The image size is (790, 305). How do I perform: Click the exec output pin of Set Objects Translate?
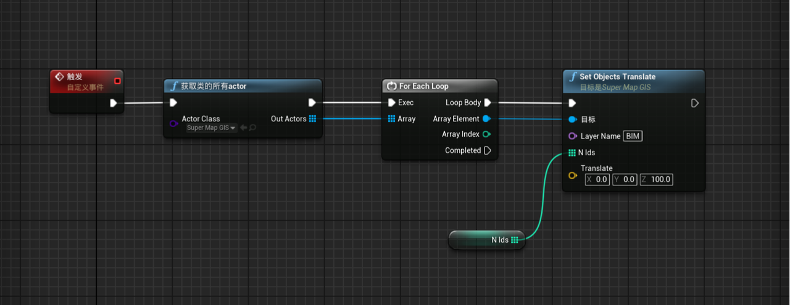click(695, 103)
